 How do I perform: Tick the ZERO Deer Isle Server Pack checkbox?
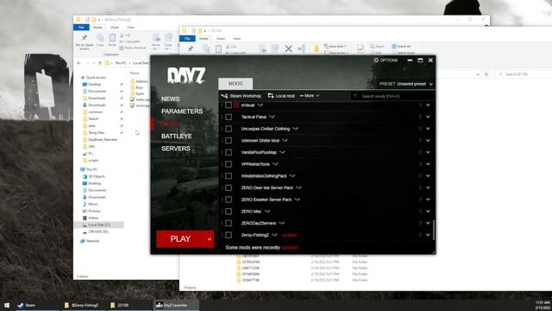pos(229,188)
